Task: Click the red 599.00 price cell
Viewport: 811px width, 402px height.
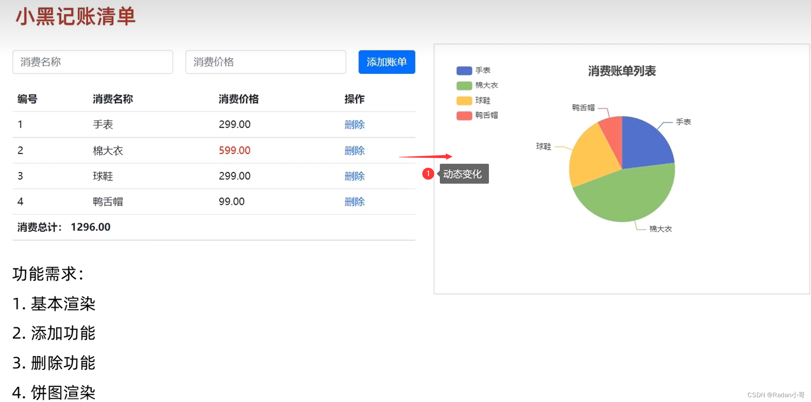Action: tap(235, 150)
